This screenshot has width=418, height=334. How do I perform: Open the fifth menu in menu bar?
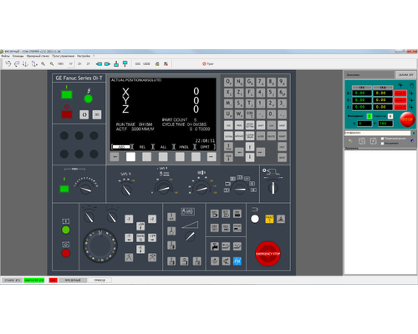point(84,56)
